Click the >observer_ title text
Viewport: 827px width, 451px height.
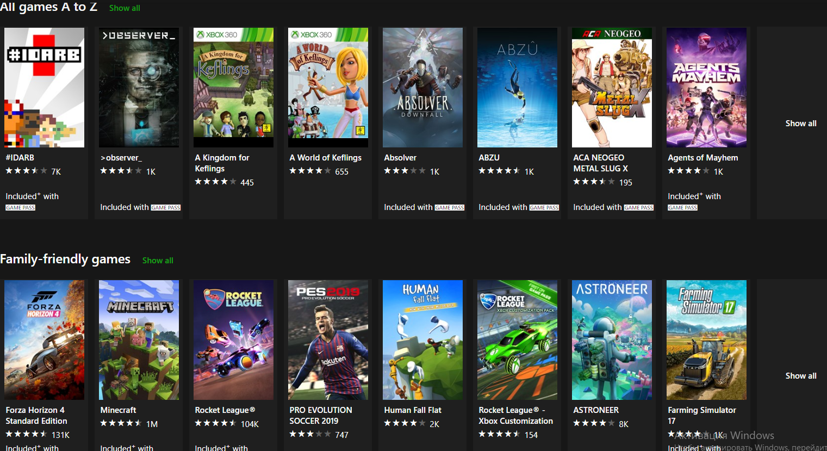tap(121, 158)
